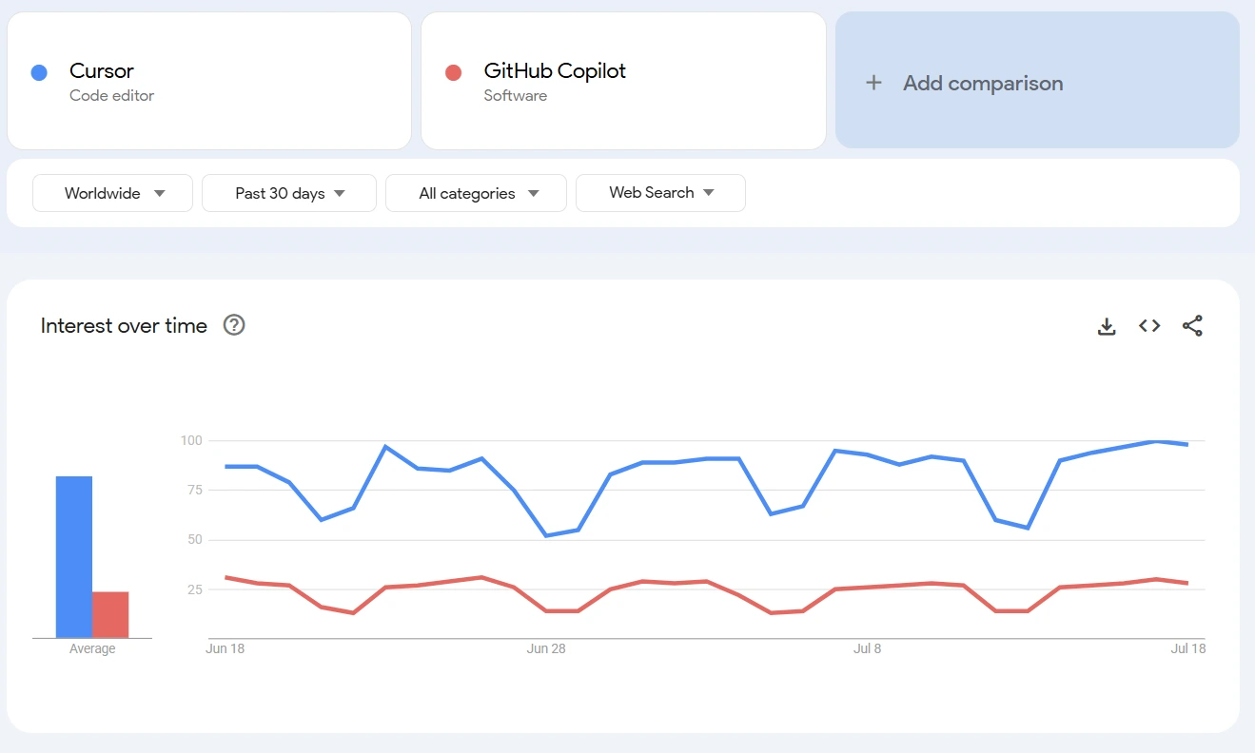
Task: Click the 25 y-axis label
Action: coord(195,589)
